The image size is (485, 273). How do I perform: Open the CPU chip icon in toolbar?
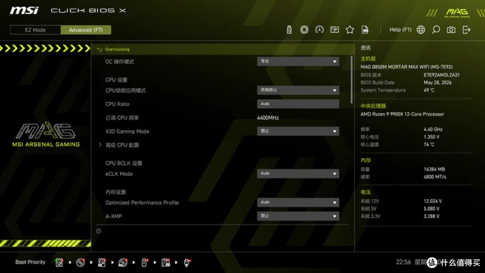point(304,30)
